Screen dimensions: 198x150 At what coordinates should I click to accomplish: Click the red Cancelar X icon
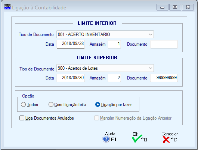click(166, 139)
